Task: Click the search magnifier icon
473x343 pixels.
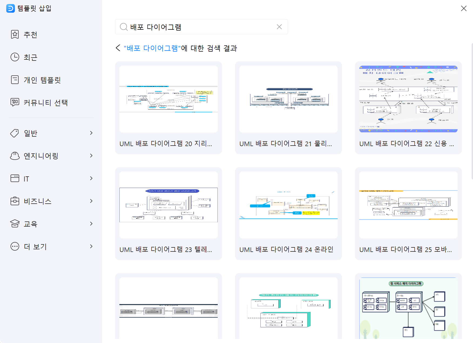Action: click(x=124, y=27)
